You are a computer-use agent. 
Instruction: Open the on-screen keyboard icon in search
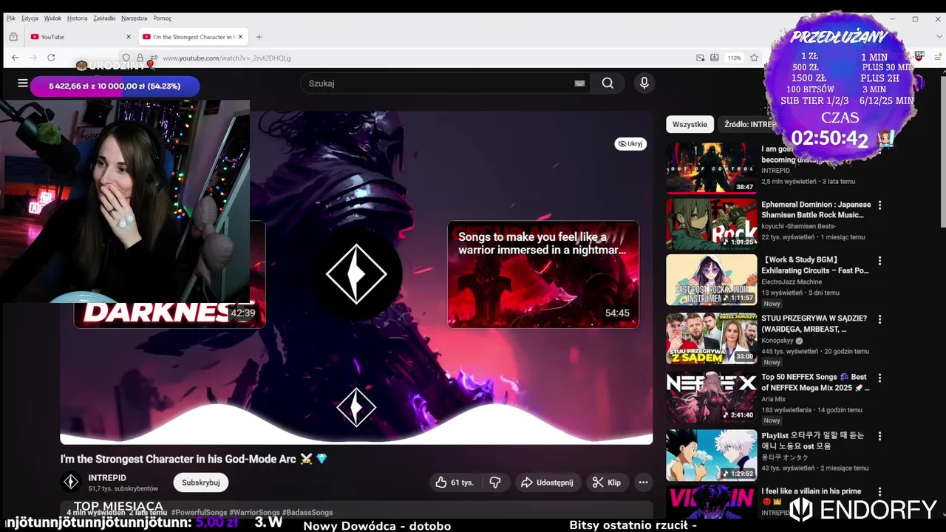tap(579, 83)
